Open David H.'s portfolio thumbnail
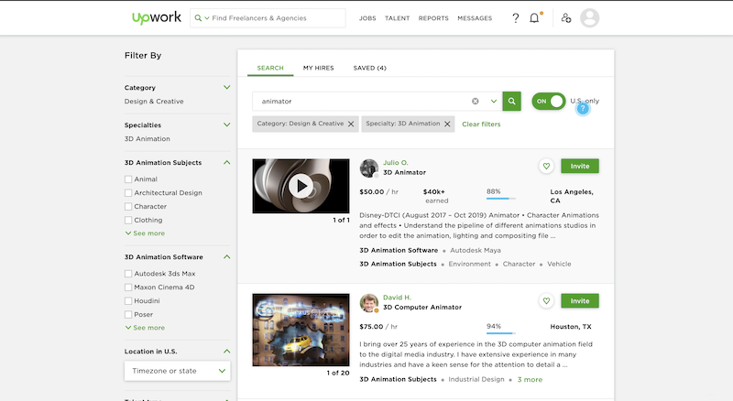The image size is (733, 401). pyautogui.click(x=301, y=330)
